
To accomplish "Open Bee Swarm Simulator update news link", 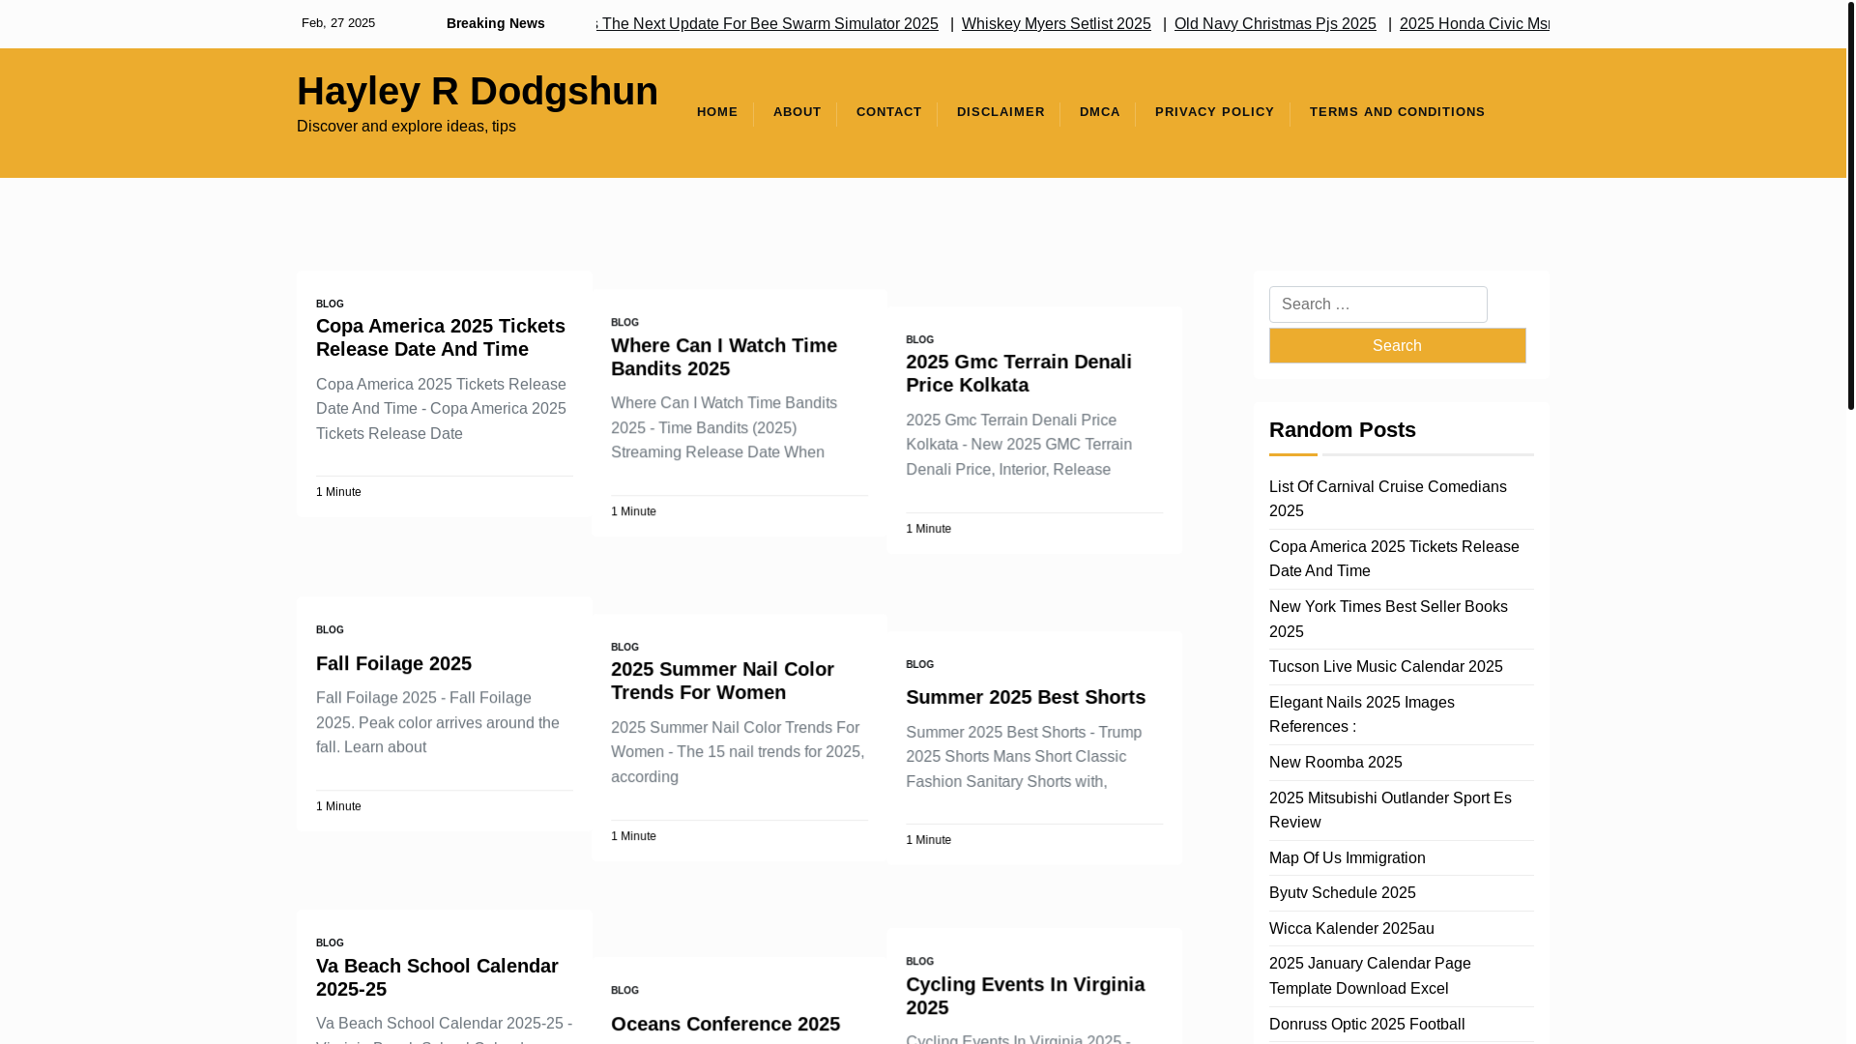I will click(x=767, y=23).
